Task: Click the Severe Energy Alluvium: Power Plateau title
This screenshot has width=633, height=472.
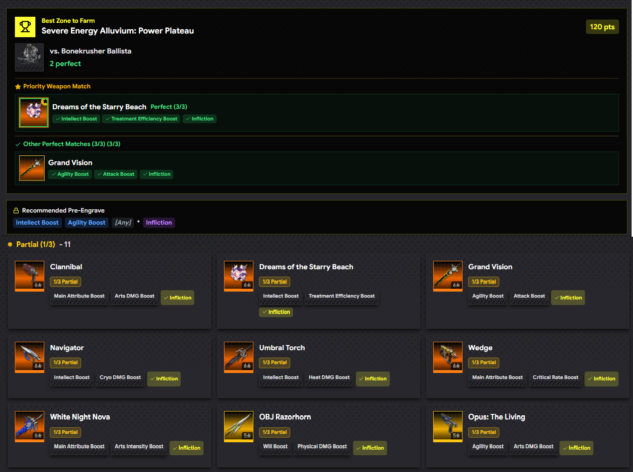Action: point(117,31)
